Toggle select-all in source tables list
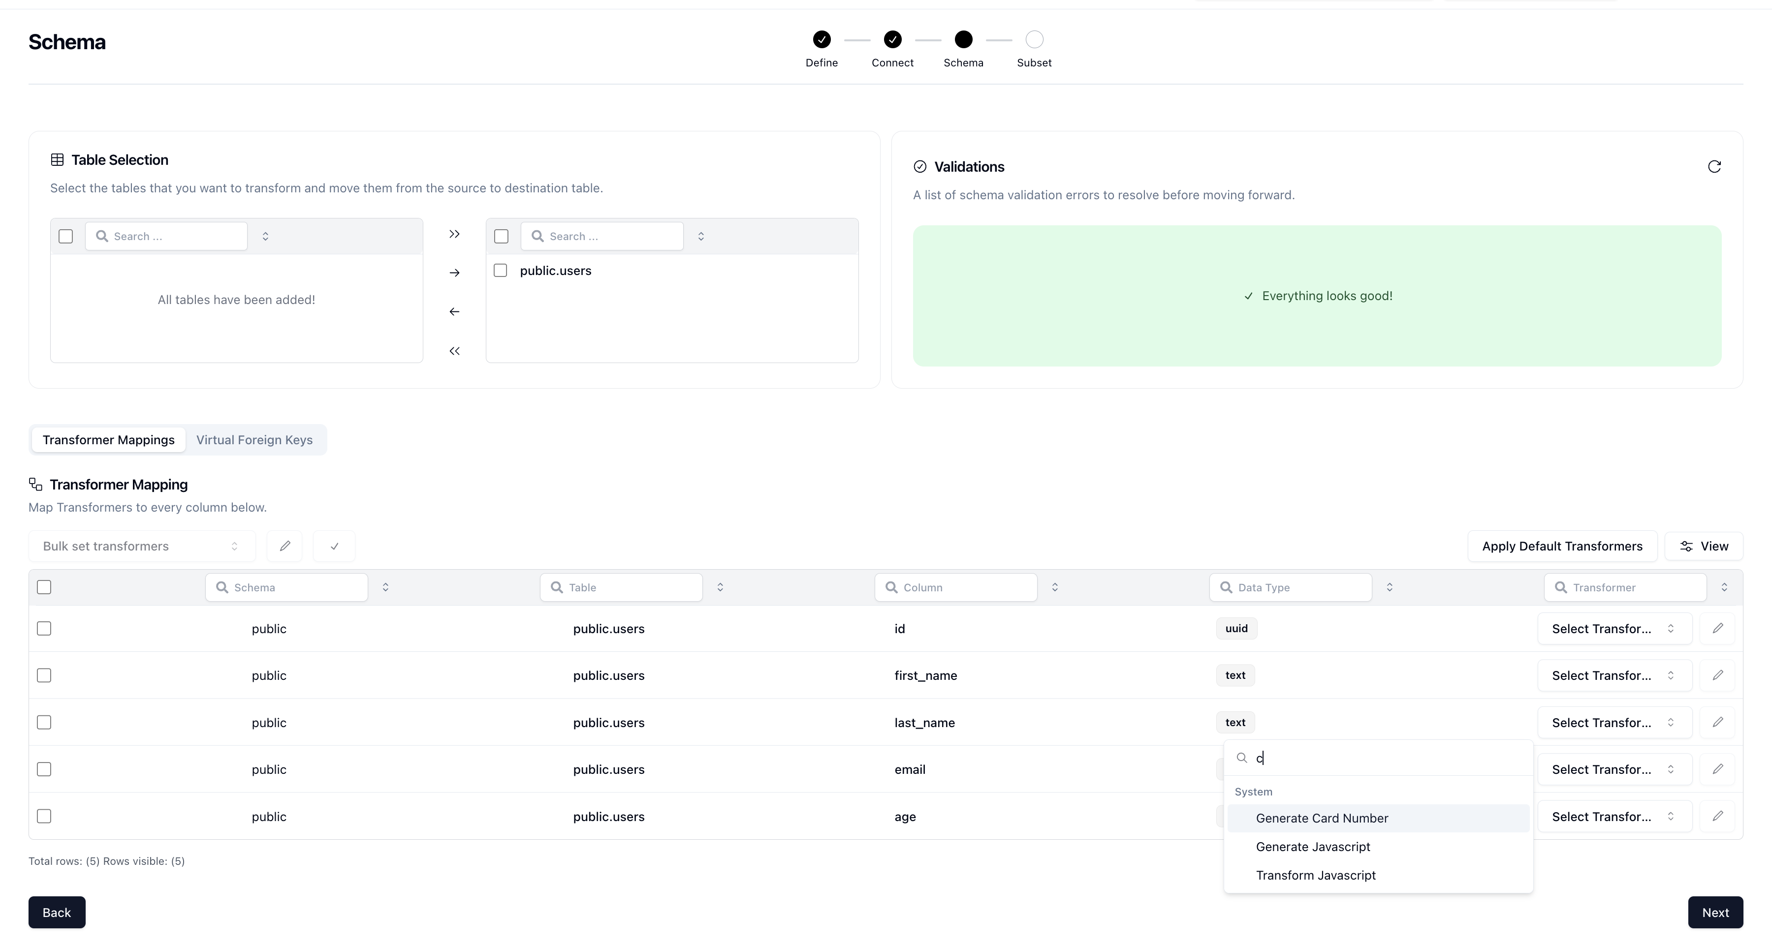Screen dimensions: 1772x947 (x=66, y=237)
